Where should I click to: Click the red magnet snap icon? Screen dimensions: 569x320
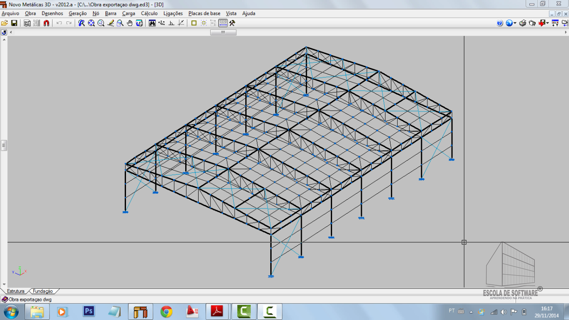tap(46, 23)
